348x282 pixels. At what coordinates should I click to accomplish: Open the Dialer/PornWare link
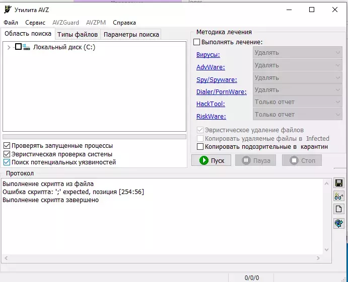tap(222, 91)
